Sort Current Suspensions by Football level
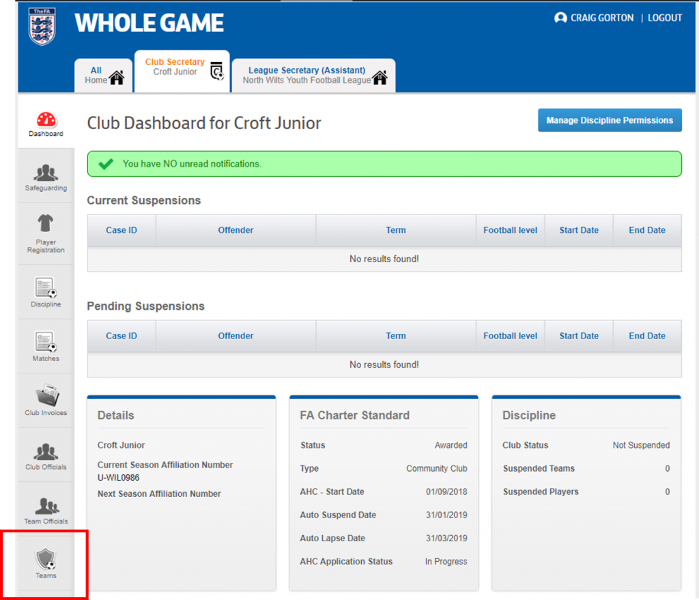The image size is (699, 600). click(511, 231)
